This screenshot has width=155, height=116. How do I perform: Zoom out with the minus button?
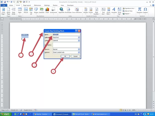coord(137,110)
